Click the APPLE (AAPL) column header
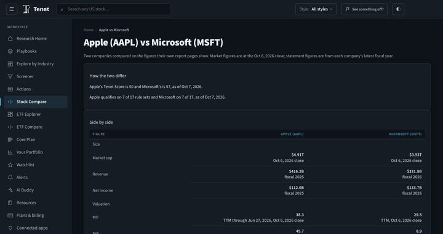 [x=292, y=134]
